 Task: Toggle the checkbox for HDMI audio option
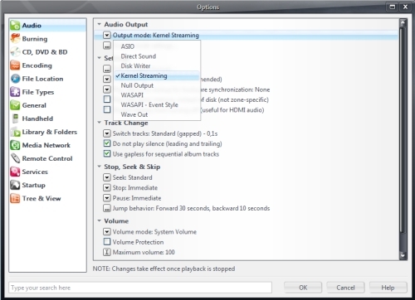point(107,109)
